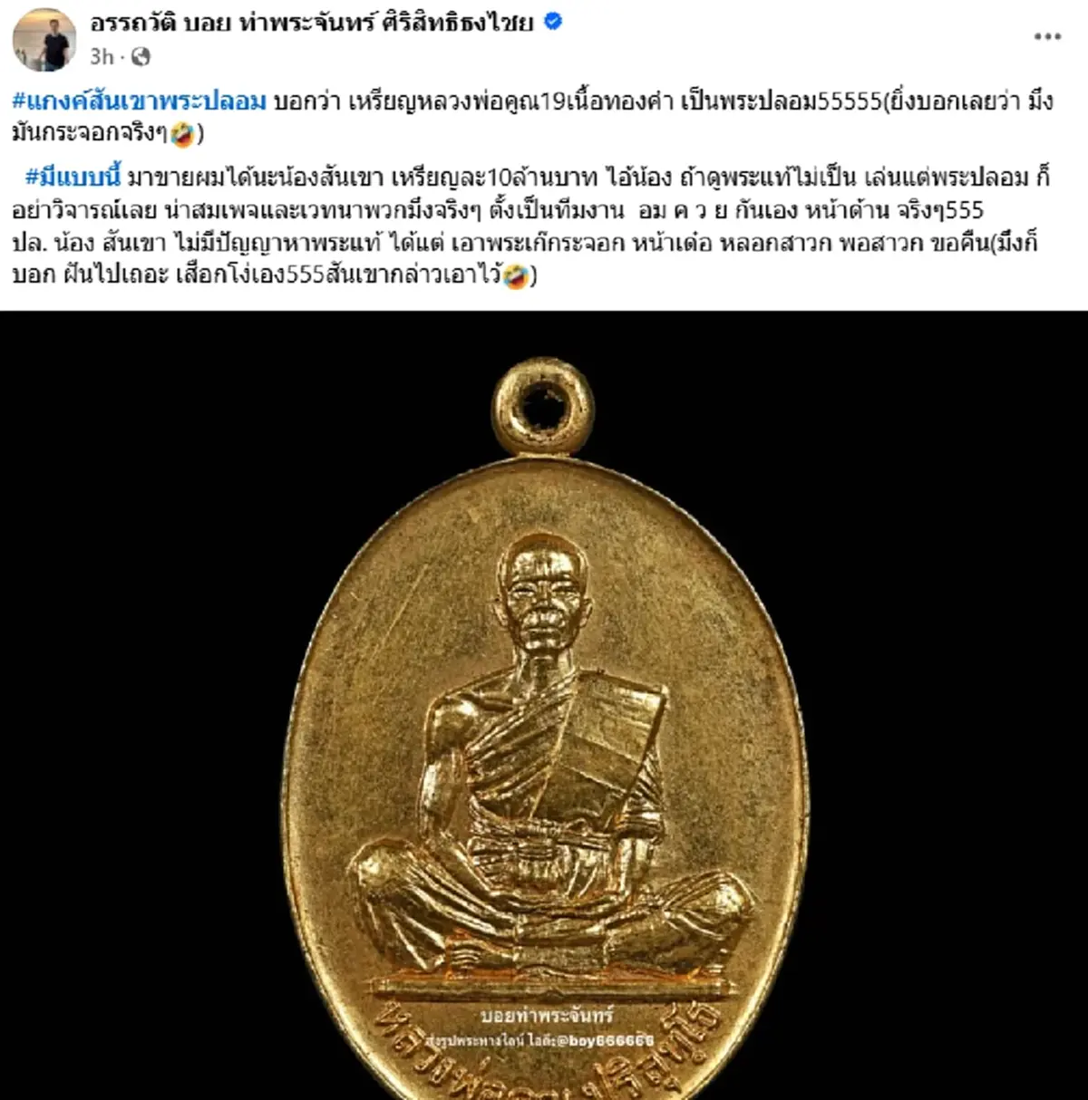1088x1100 pixels.
Task: Open hashtag #แกงค์สันเขาพระปลอม
Action: (x=140, y=101)
